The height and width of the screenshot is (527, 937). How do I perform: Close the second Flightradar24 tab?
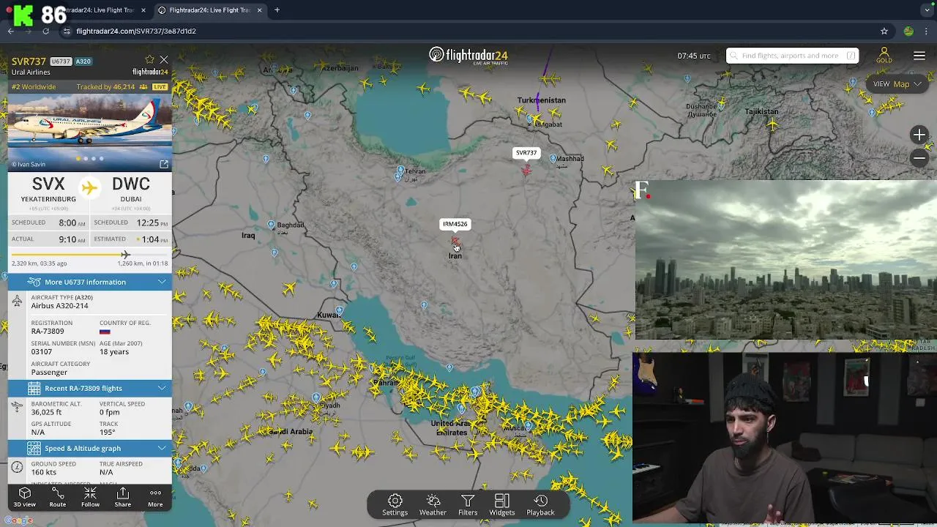click(259, 10)
